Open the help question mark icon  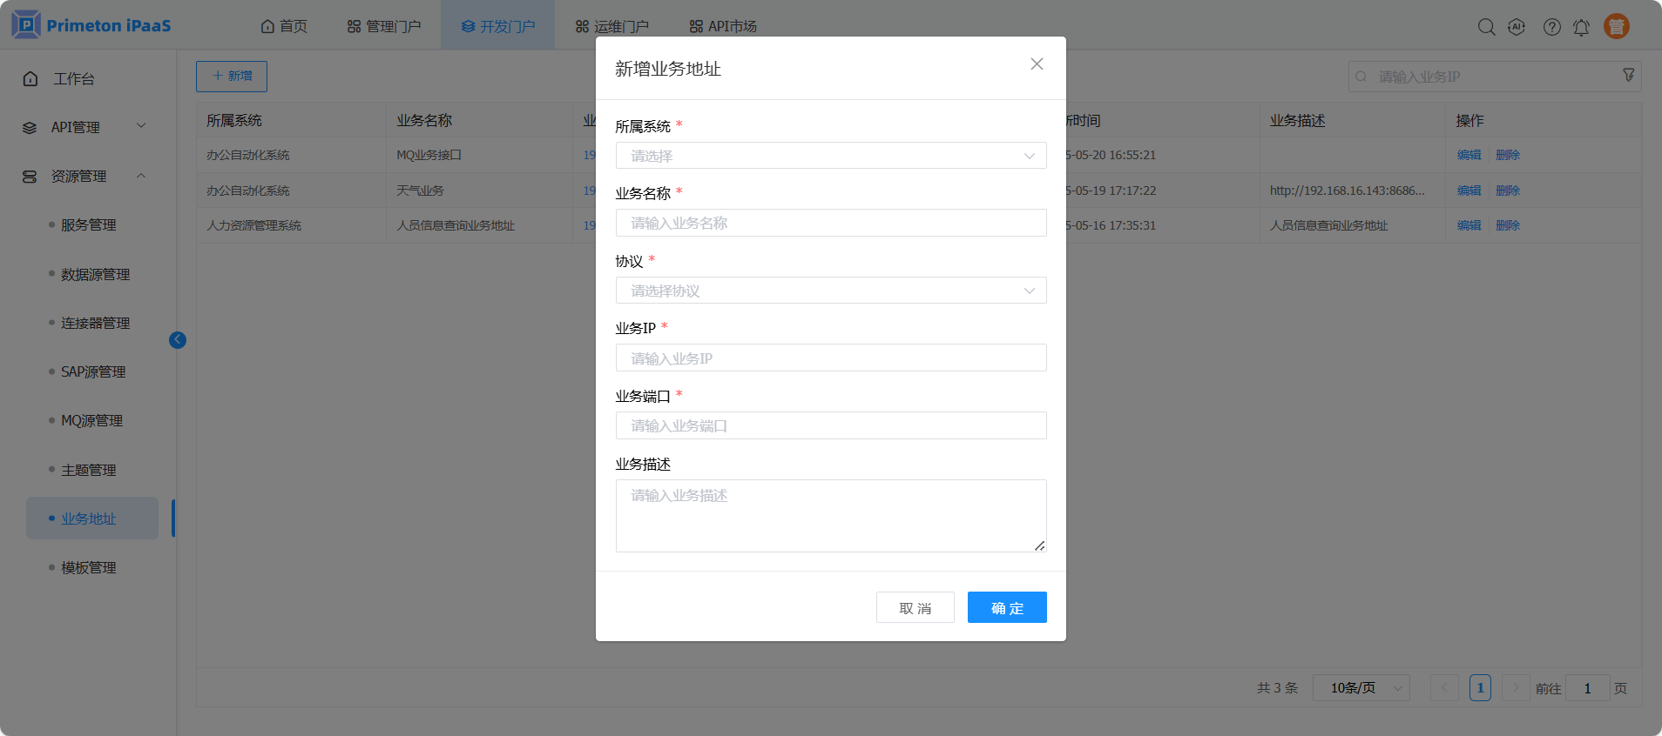pyautogui.click(x=1551, y=27)
